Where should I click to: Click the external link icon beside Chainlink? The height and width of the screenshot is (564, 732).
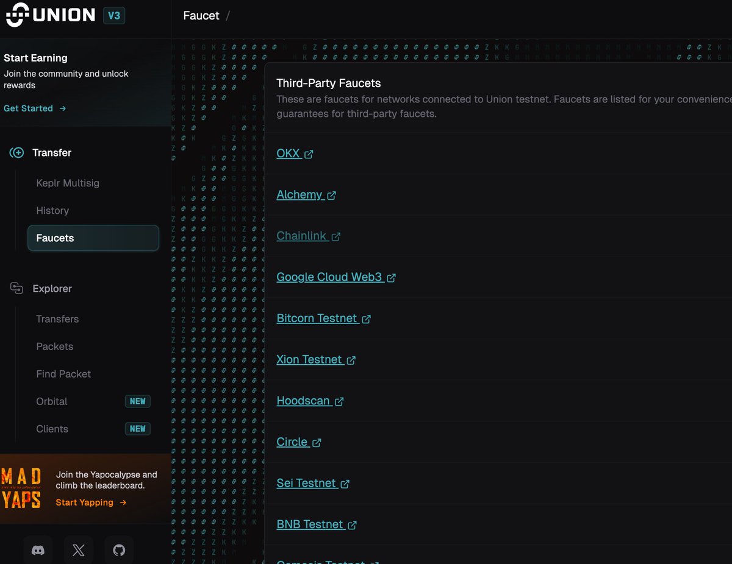click(335, 236)
